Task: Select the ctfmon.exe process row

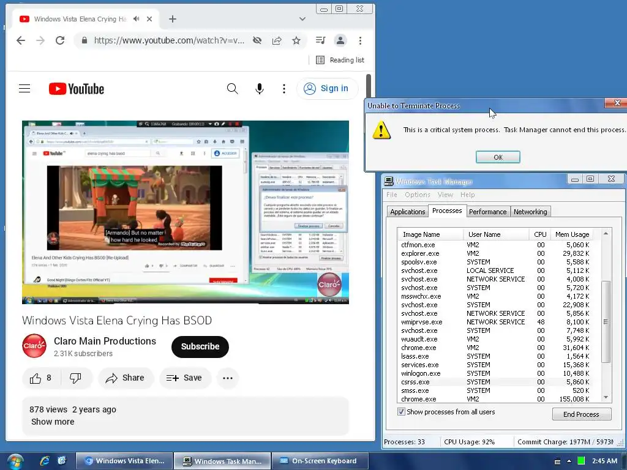Action: coord(496,245)
